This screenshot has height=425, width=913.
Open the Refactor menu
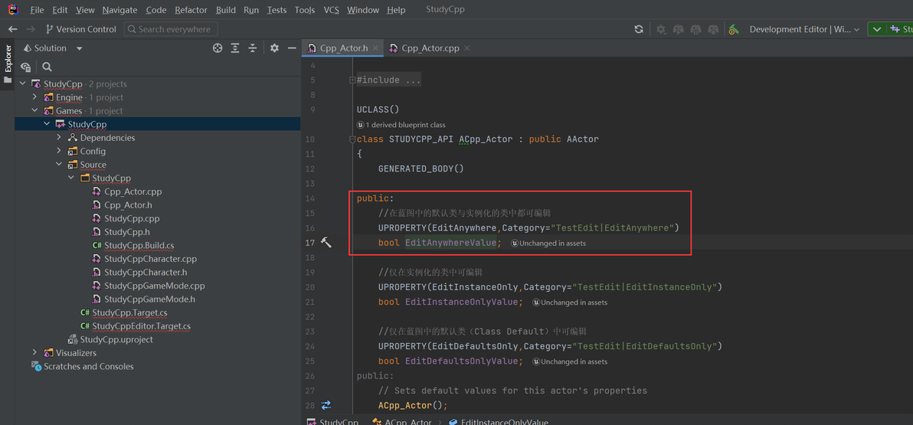tap(191, 10)
